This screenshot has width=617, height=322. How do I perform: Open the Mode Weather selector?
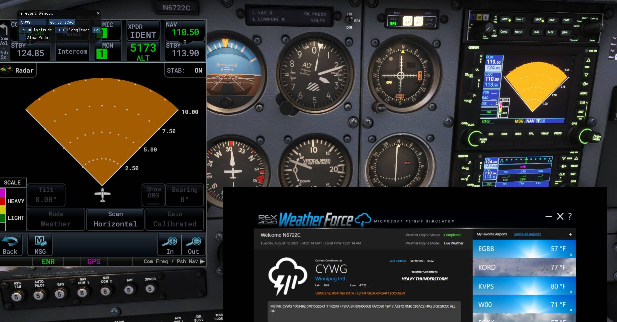pyautogui.click(x=56, y=219)
